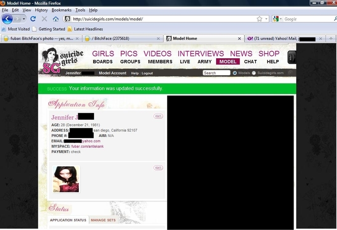Go to LIVE
337x230 pixels.
click(185, 62)
